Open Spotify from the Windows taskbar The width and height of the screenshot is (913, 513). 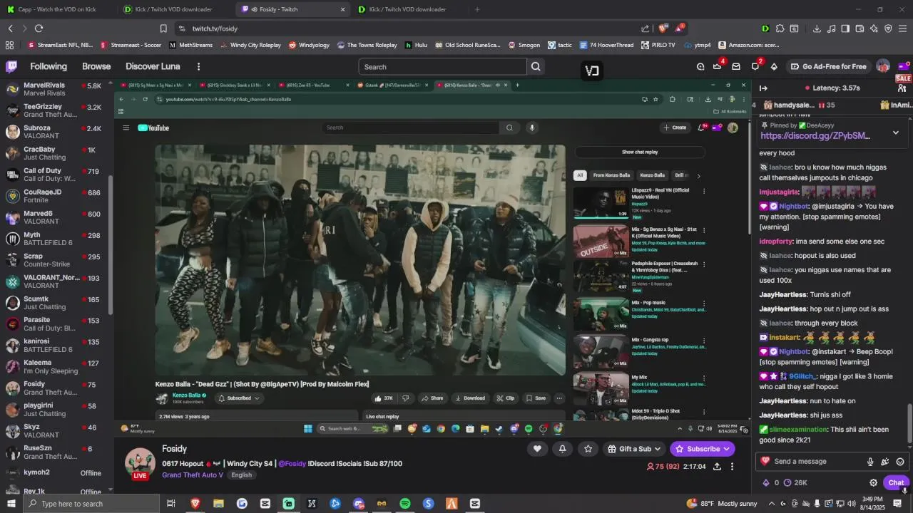pos(405,504)
